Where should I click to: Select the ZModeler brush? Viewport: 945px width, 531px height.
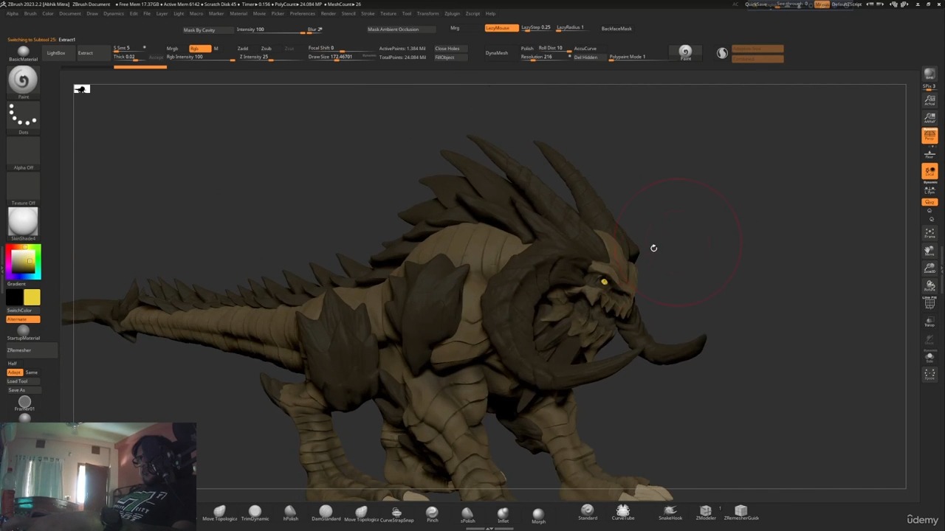click(706, 511)
